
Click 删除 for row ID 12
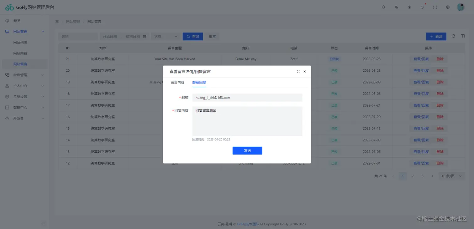[440, 163]
